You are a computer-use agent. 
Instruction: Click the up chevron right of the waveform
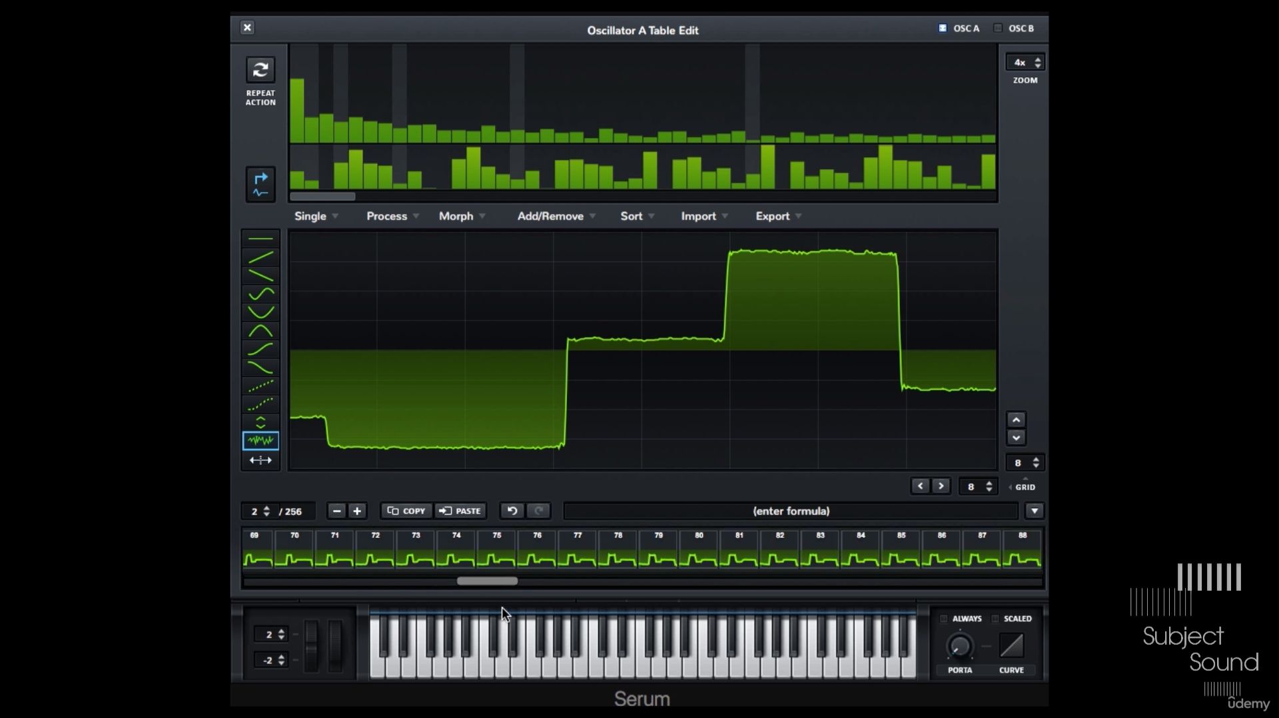(x=1016, y=420)
